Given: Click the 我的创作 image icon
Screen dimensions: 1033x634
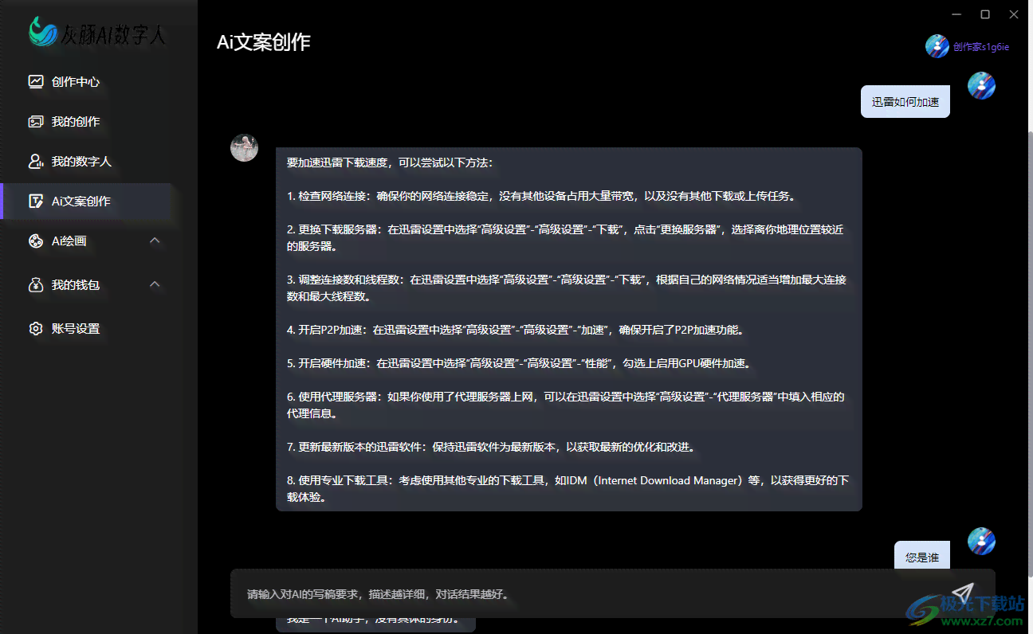Looking at the screenshot, I should (x=36, y=121).
